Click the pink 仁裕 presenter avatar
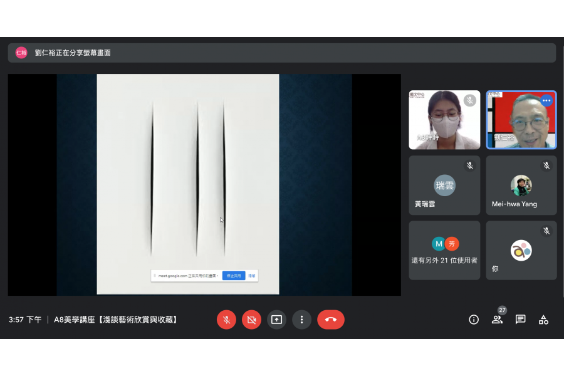The height and width of the screenshot is (376, 564). 21,53
